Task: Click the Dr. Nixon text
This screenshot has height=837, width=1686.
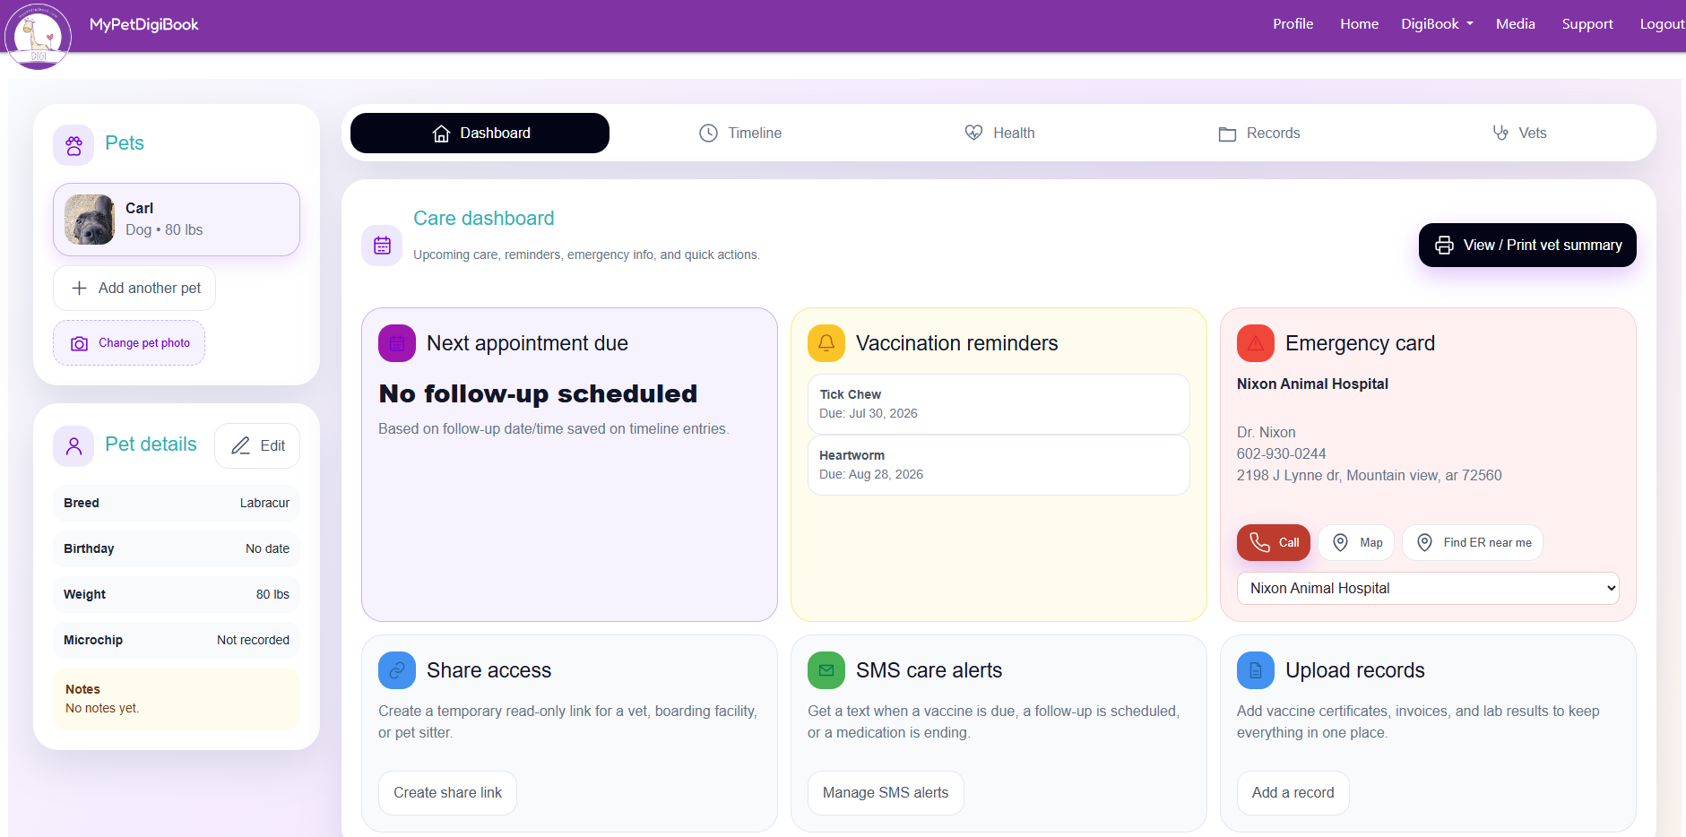Action: tap(1266, 433)
